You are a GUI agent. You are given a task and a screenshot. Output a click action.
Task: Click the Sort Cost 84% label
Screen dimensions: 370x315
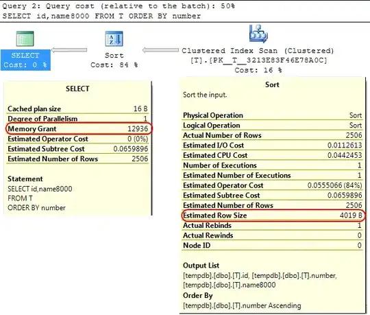click(114, 60)
